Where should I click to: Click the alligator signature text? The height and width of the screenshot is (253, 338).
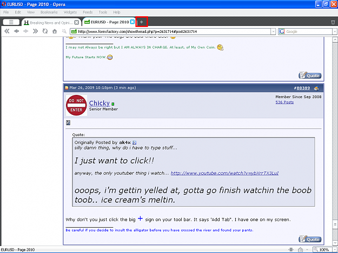160,230
